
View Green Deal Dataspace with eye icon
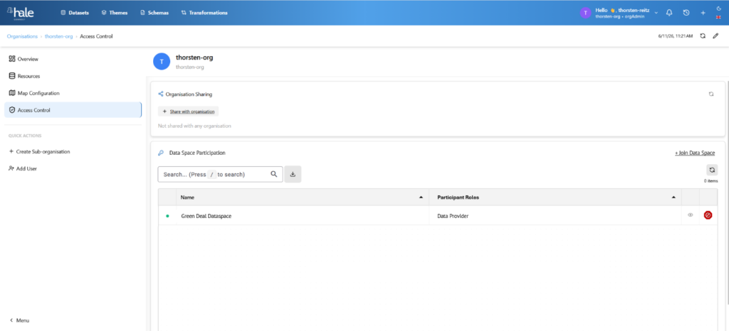click(x=691, y=215)
